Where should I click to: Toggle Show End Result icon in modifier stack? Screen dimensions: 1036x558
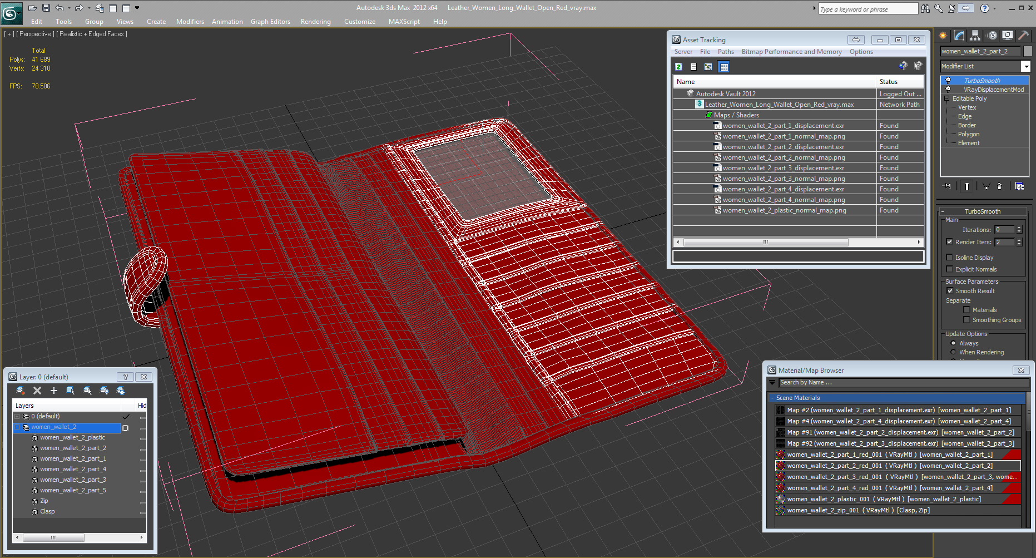point(967,186)
